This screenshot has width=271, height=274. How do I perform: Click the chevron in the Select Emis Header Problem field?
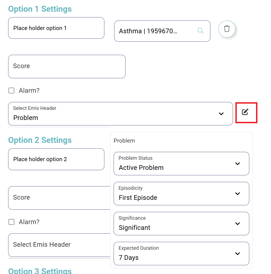221,114
